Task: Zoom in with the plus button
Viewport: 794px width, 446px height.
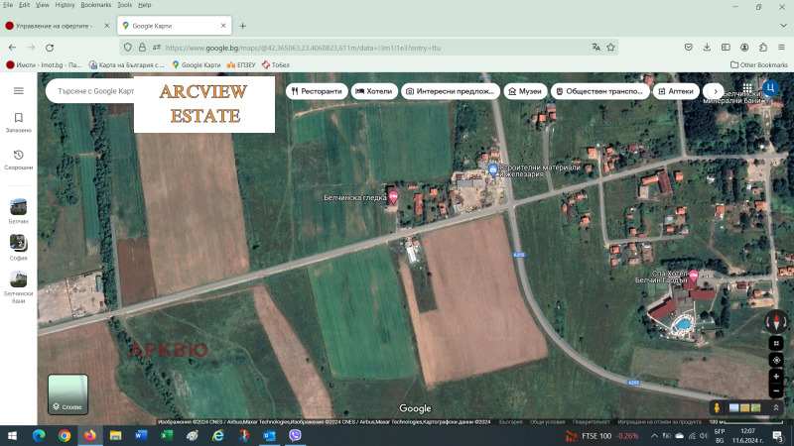Action: (x=776, y=377)
